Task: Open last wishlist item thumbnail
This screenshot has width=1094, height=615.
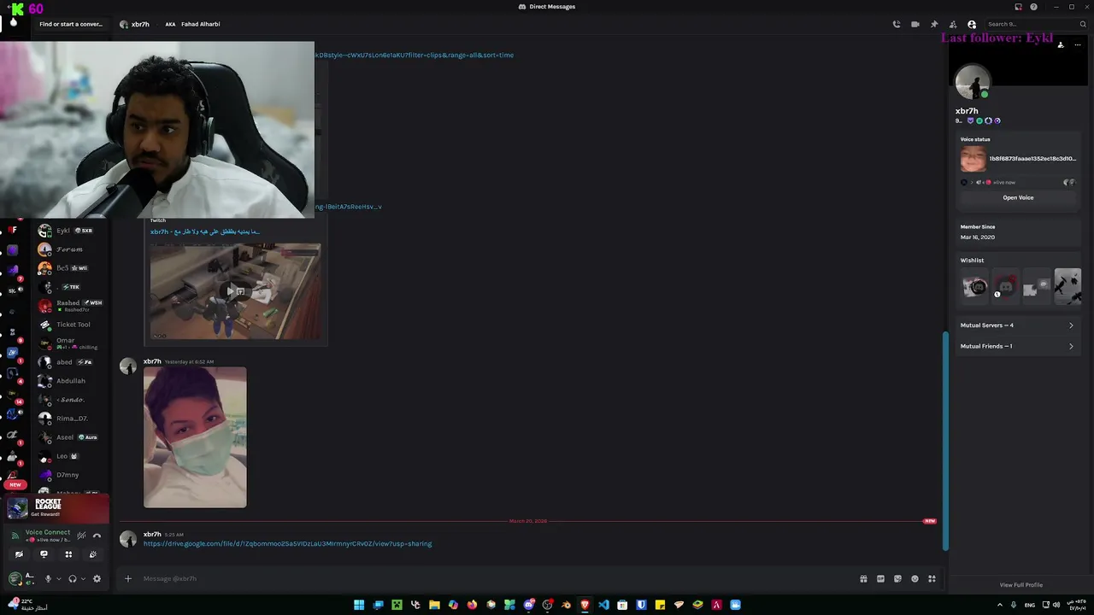Action: click(1068, 287)
